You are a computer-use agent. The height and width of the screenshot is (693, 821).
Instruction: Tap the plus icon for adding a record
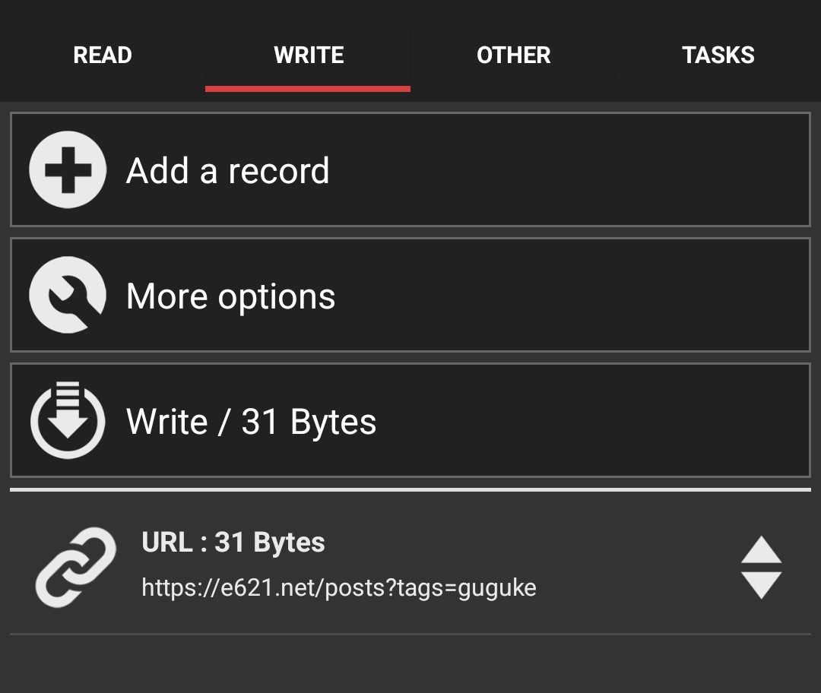coord(67,169)
